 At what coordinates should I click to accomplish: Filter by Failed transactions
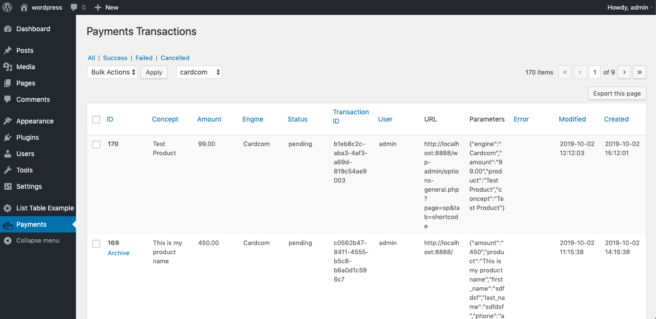144,58
